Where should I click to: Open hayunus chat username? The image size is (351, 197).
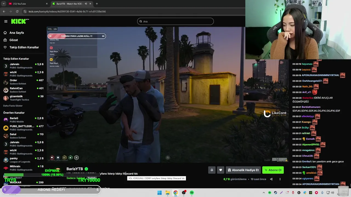tap(307, 64)
